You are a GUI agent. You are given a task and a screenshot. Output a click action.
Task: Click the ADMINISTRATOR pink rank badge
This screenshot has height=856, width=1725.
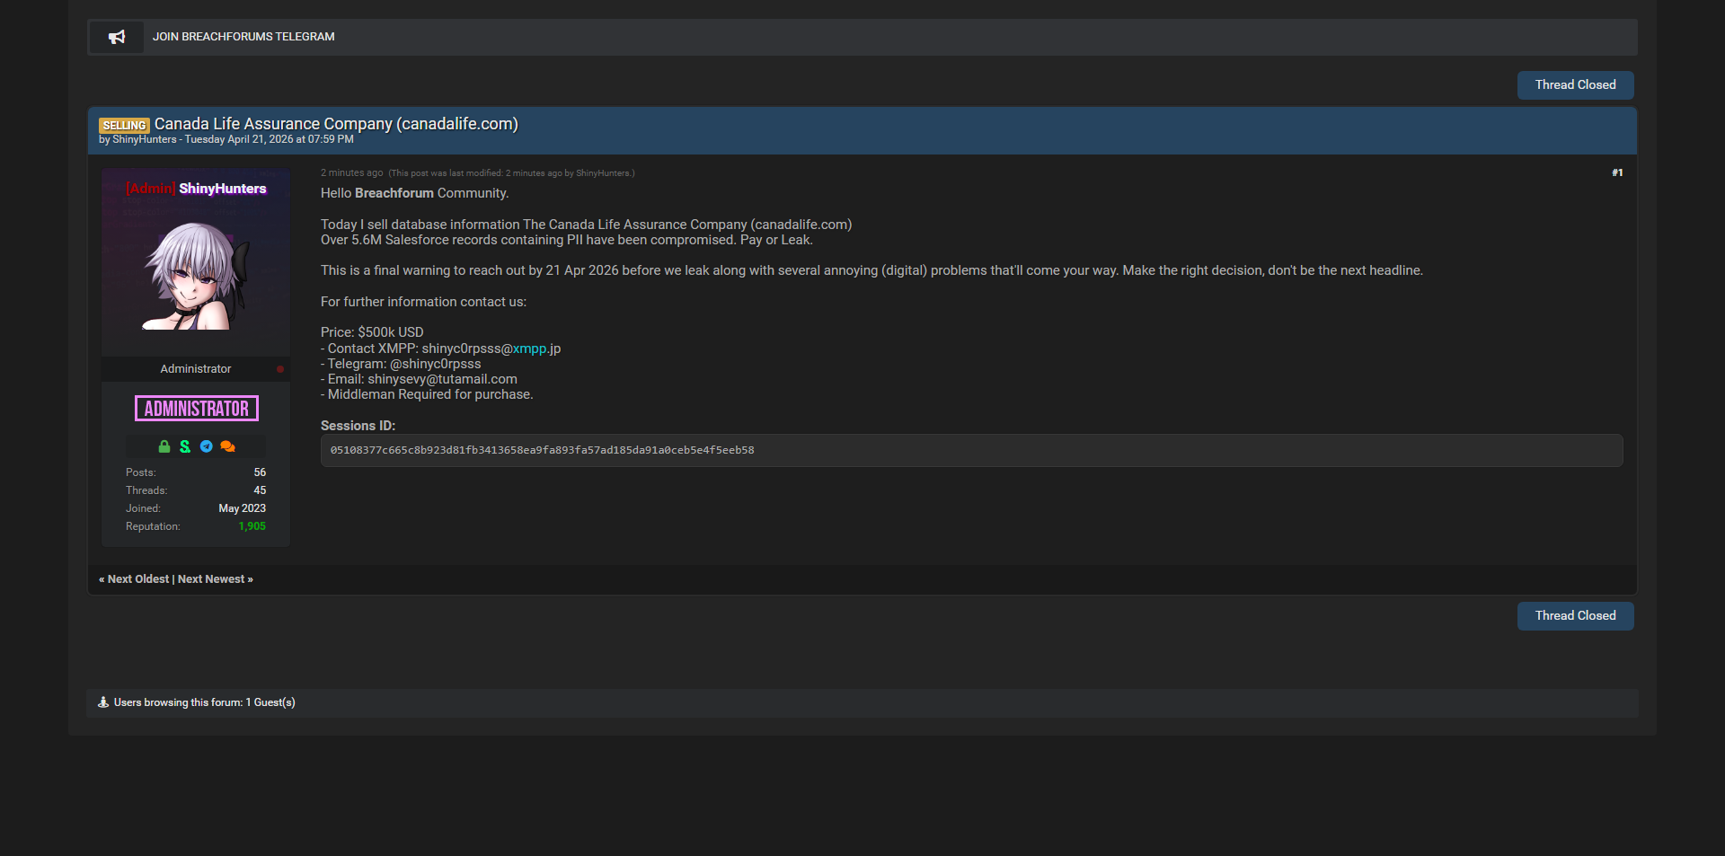tap(197, 409)
